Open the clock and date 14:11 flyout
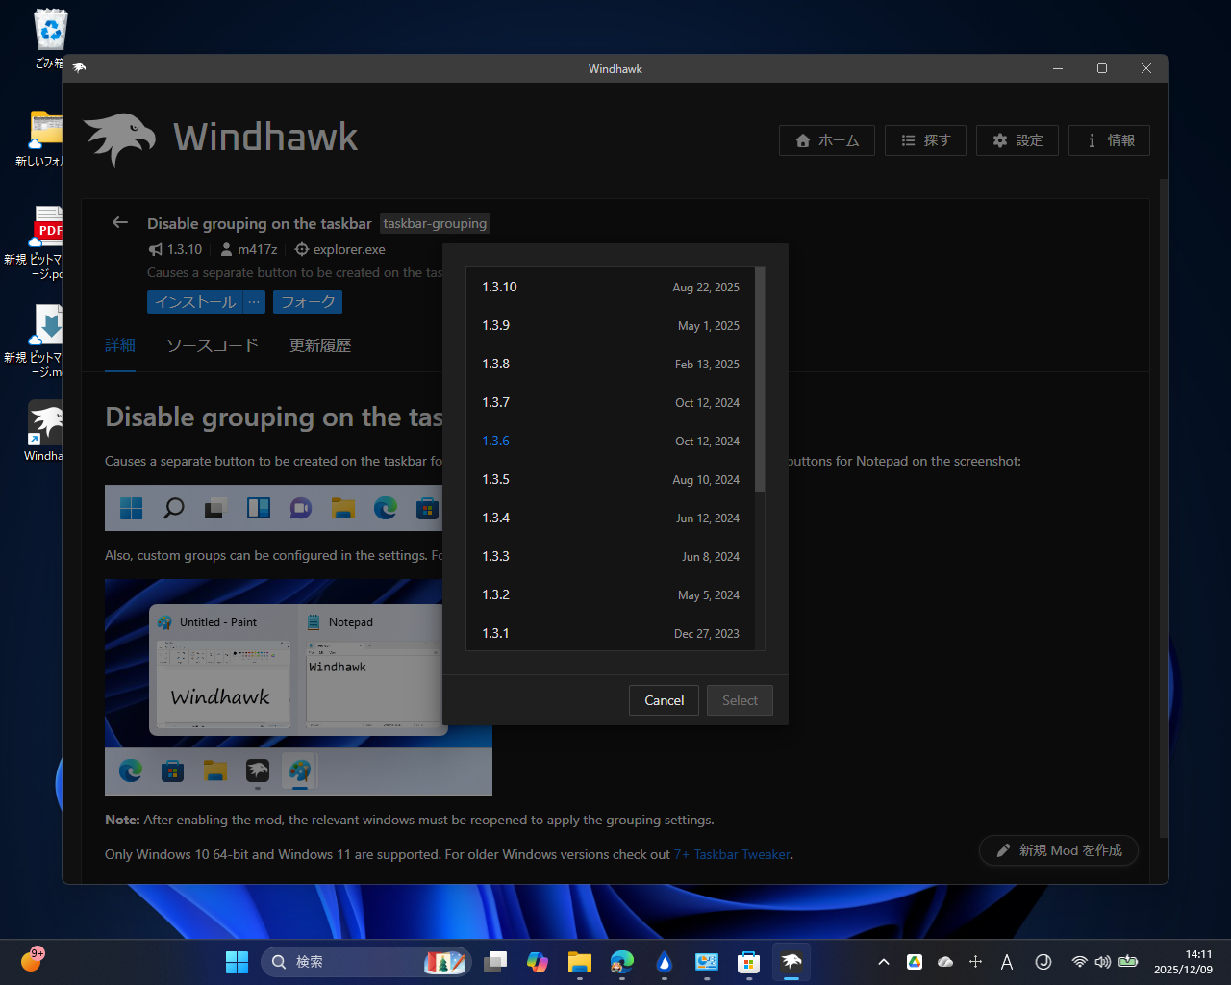 pyautogui.click(x=1183, y=962)
